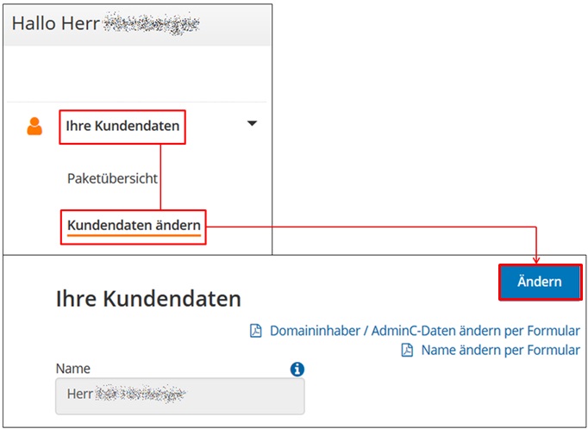Click the blurred name in the greeting bar

click(151, 24)
